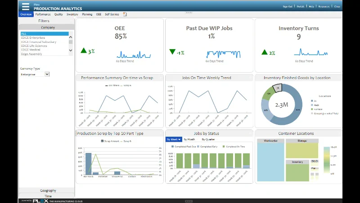Click the PLEX logo in footer

coord(40,201)
